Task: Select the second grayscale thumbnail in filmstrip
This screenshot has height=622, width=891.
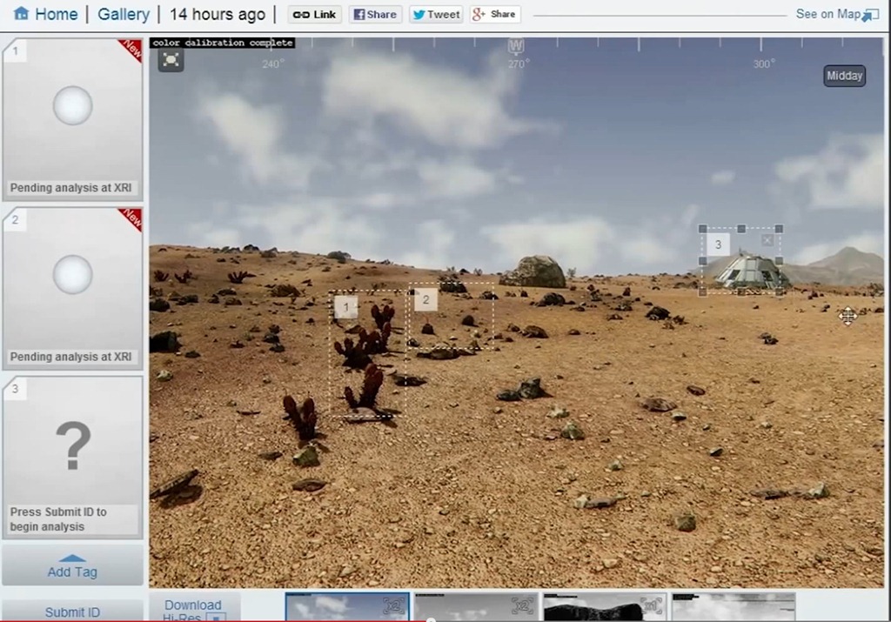Action: tap(476, 607)
